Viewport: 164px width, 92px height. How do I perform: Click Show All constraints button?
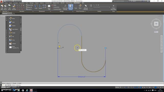pos(29,7)
